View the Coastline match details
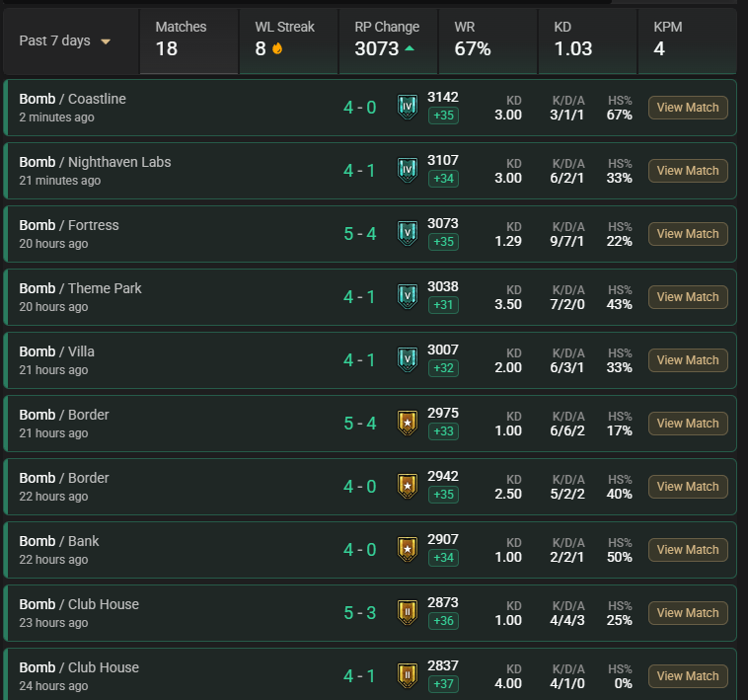748x700 pixels. click(688, 108)
